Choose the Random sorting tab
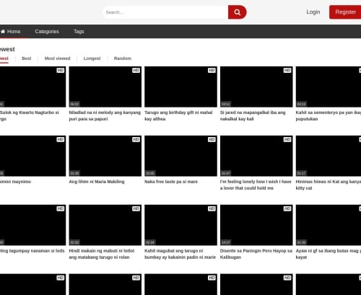 (x=123, y=58)
